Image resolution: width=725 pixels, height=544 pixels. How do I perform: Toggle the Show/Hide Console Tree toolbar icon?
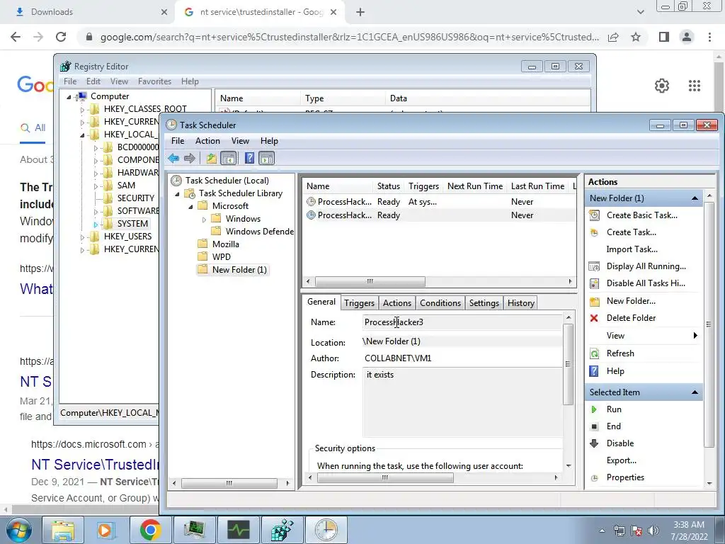point(229,159)
